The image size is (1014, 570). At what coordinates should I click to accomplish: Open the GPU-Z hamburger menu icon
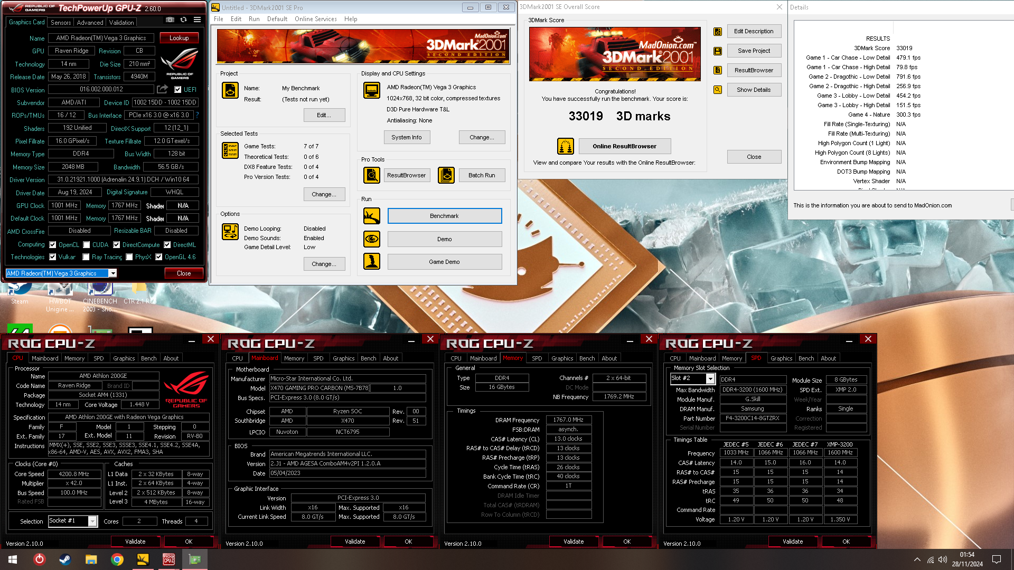(x=197, y=20)
